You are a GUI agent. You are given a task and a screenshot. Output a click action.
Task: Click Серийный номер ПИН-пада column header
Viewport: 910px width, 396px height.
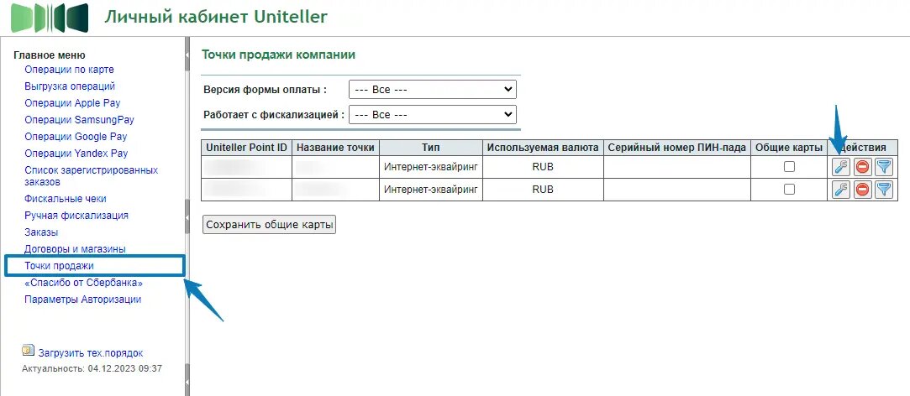(677, 148)
